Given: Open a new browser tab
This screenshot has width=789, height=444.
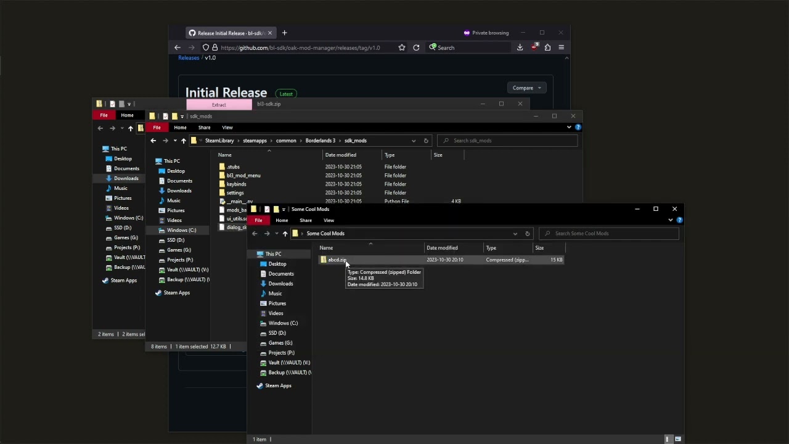Looking at the screenshot, I should 284,33.
